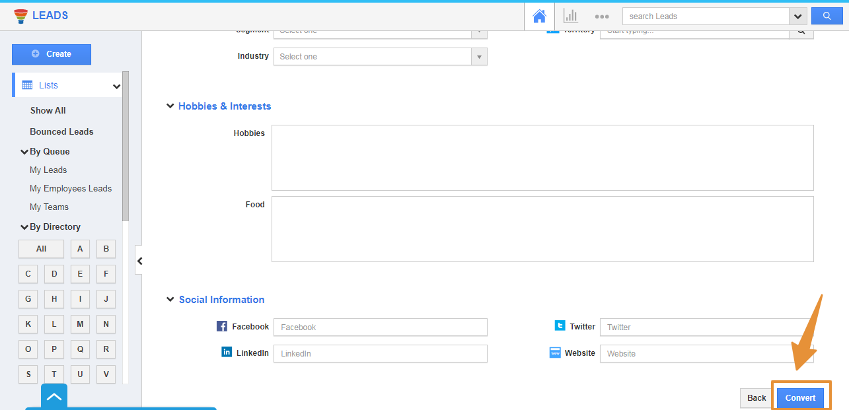Click into the Facebook input field
The width and height of the screenshot is (849, 410).
tap(380, 327)
